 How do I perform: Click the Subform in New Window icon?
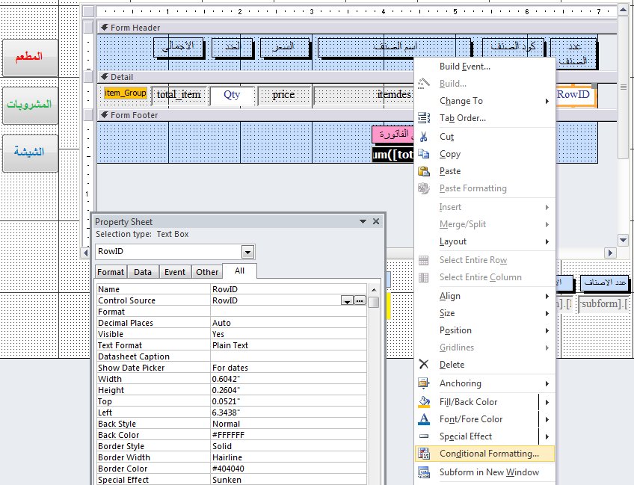[x=423, y=472]
